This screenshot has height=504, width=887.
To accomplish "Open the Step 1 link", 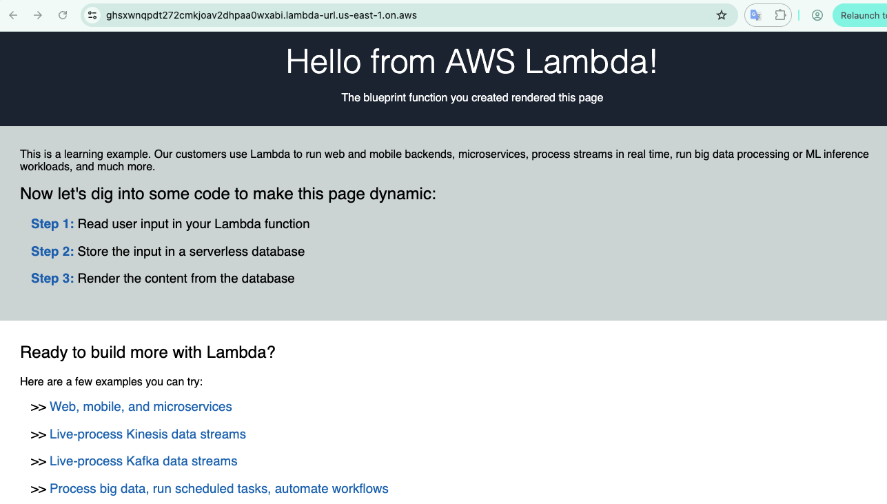I will click(x=52, y=224).
